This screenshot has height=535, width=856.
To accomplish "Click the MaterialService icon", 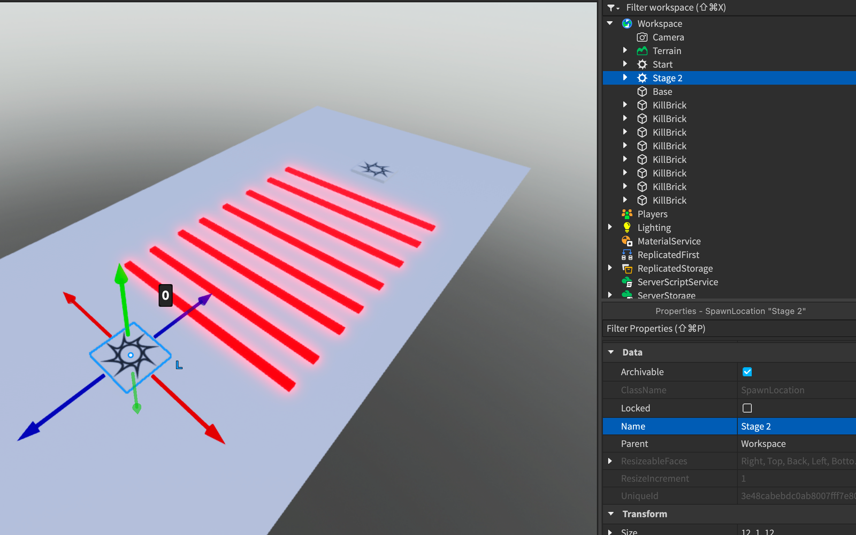I will (x=627, y=241).
